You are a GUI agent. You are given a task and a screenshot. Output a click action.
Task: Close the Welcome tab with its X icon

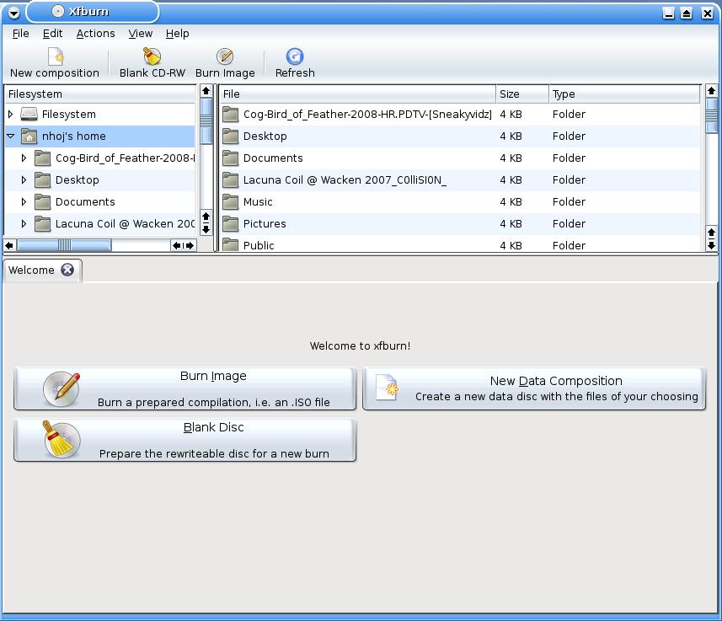pyautogui.click(x=67, y=270)
